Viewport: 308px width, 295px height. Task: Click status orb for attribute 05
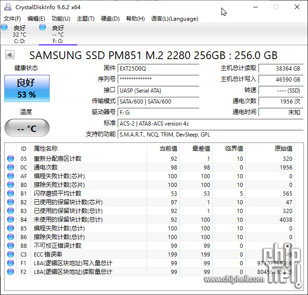[11, 158]
